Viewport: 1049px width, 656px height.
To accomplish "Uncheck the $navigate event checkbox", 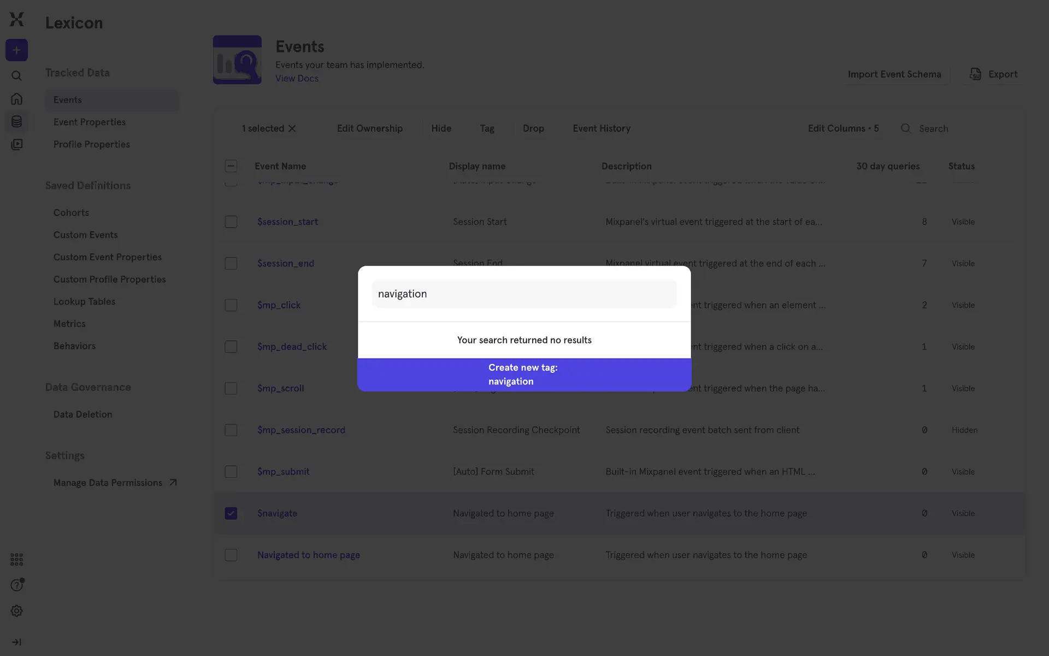I will point(231,513).
